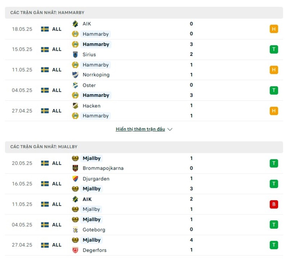Click the green T badge for Mjallby vs Degerfors
The width and height of the screenshot is (288, 261).
click(x=274, y=245)
